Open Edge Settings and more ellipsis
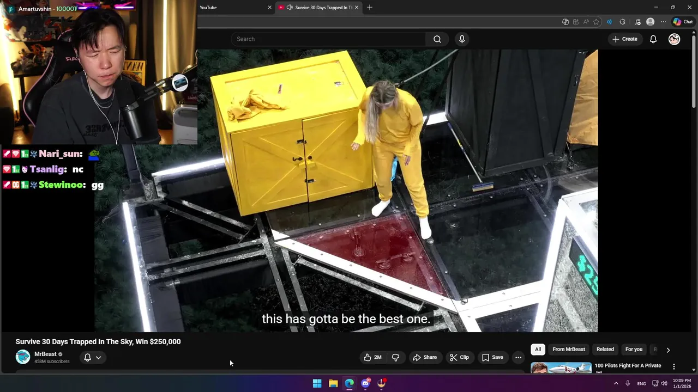 (663, 22)
